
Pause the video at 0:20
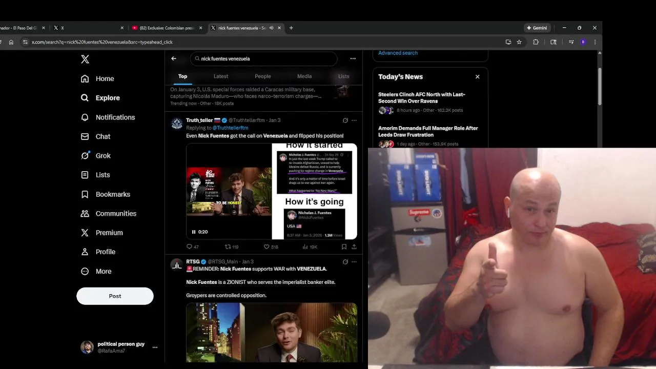[x=194, y=232]
